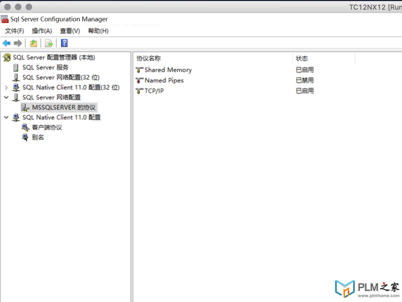The image size is (402, 302).
Task: Select MSSQLSERVER 的协议 tree item
Action: (64, 108)
